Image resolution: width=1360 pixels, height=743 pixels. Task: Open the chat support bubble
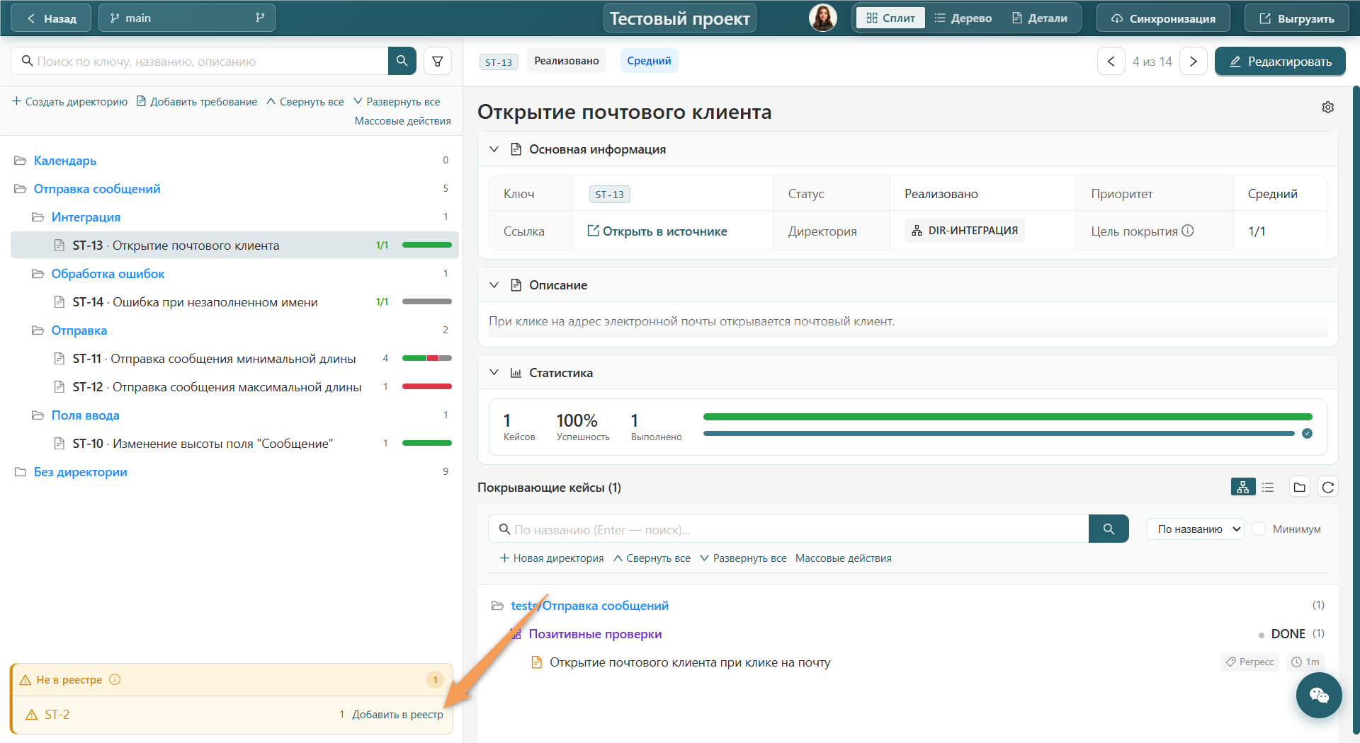tap(1318, 696)
